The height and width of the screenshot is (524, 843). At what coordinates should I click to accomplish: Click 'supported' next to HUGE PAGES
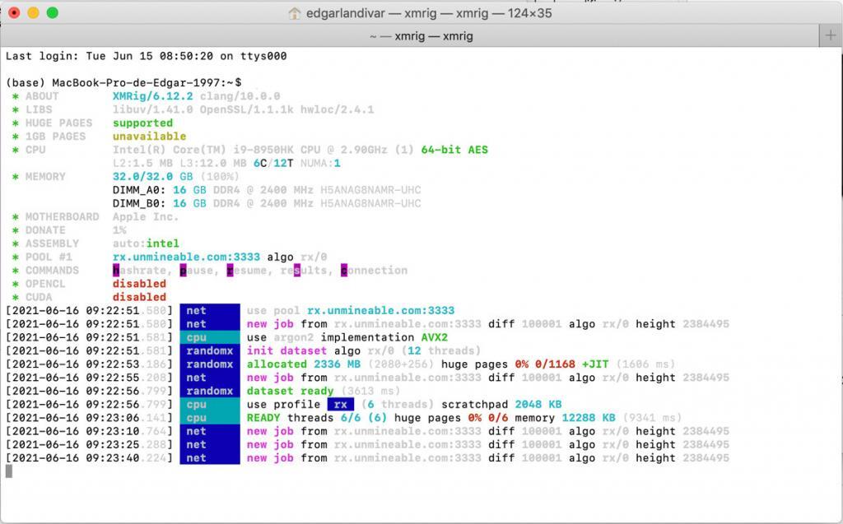pyautogui.click(x=142, y=123)
